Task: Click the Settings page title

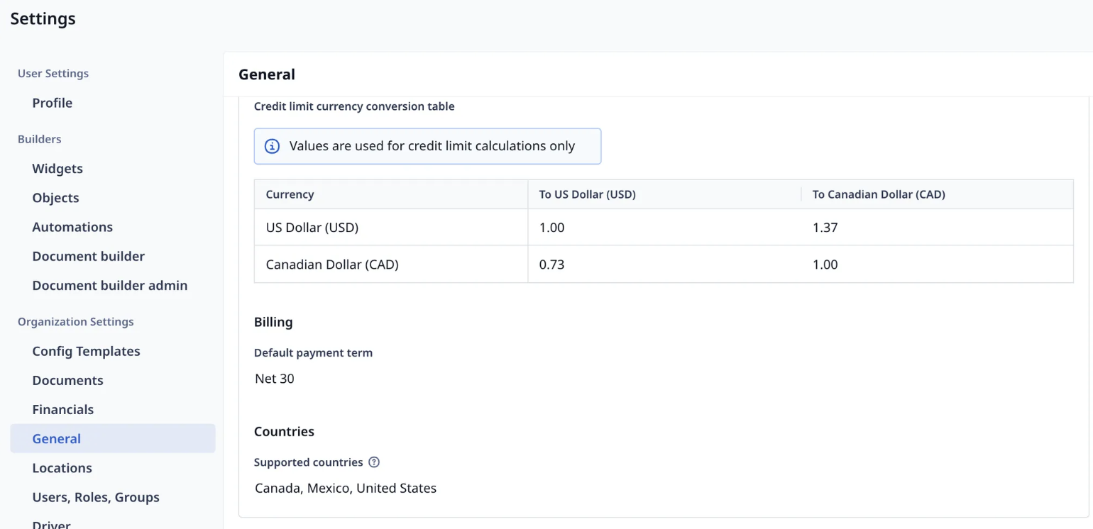Action: pyautogui.click(x=43, y=19)
